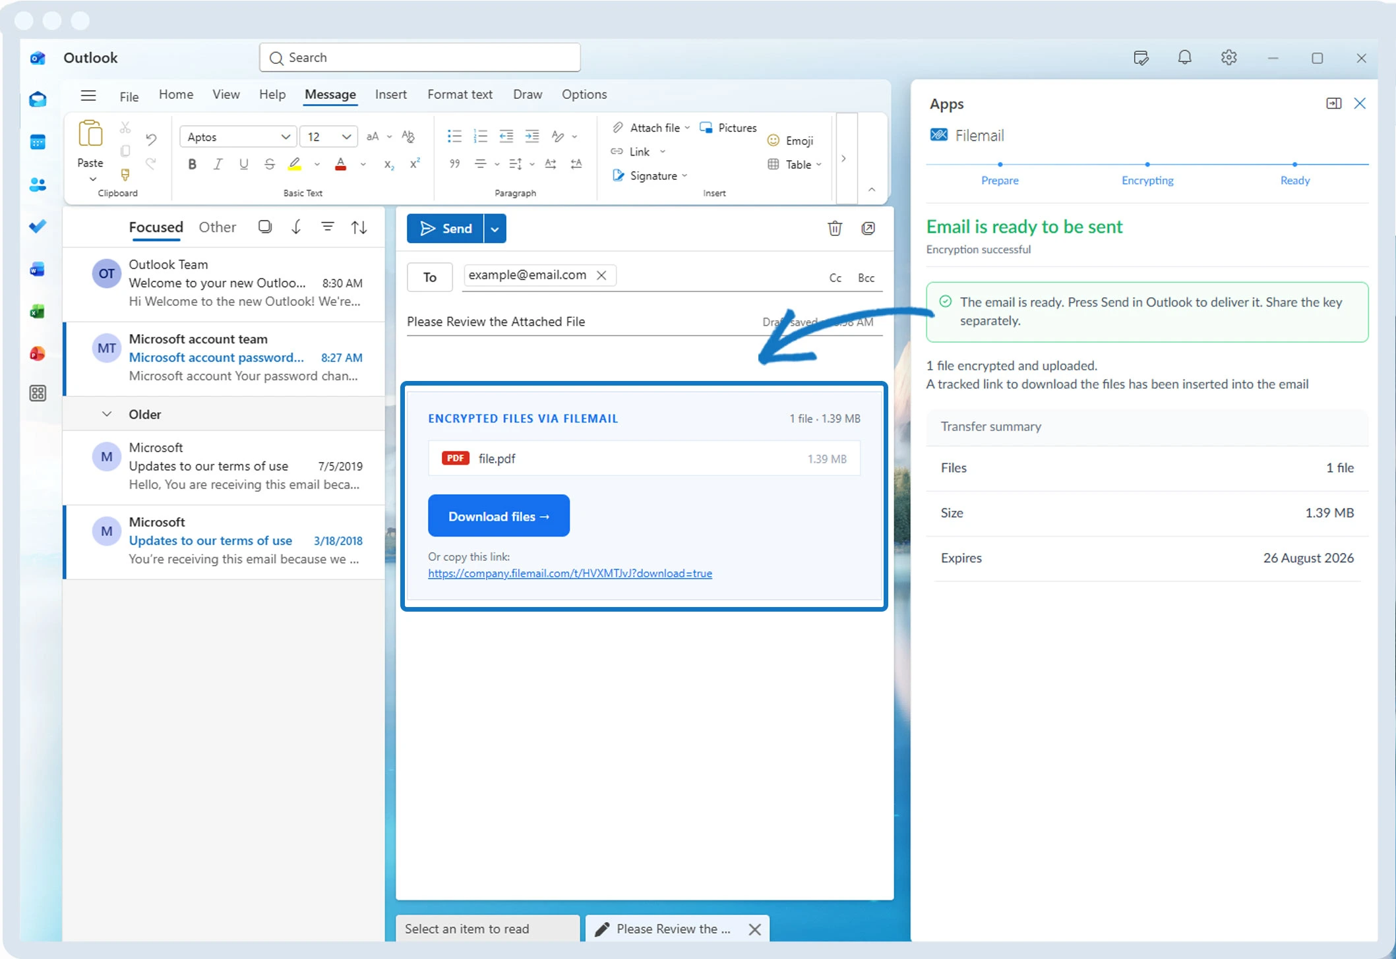
Task: Pop out the message into a new window
Action: point(868,228)
